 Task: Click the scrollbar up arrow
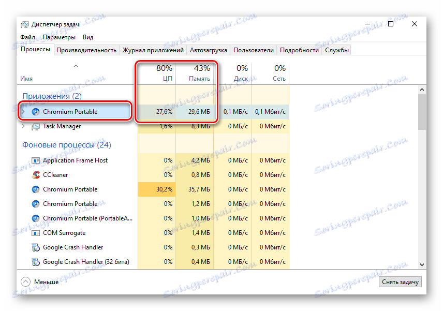(422, 90)
